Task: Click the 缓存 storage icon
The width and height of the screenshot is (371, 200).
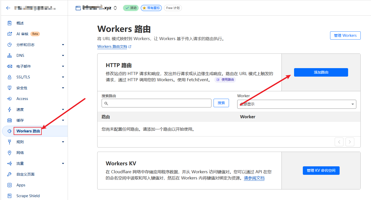Action: coord(10,120)
